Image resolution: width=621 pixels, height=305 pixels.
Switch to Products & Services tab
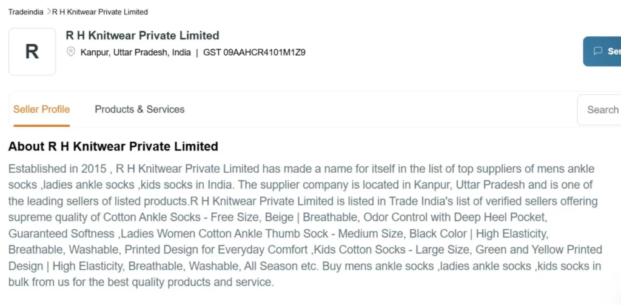click(x=139, y=110)
